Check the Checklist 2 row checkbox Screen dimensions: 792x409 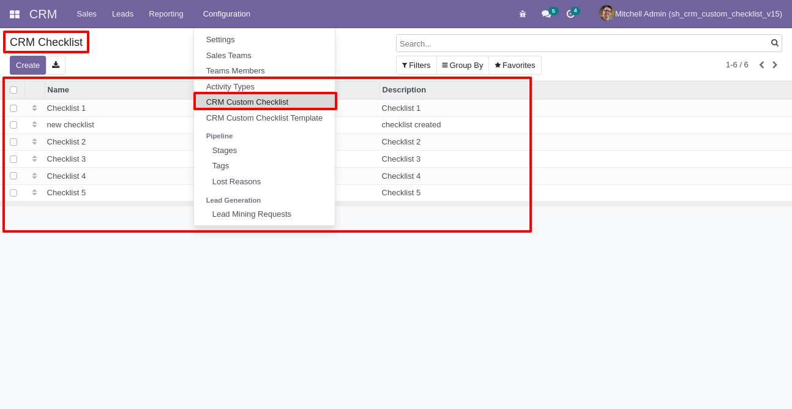pyautogui.click(x=13, y=142)
